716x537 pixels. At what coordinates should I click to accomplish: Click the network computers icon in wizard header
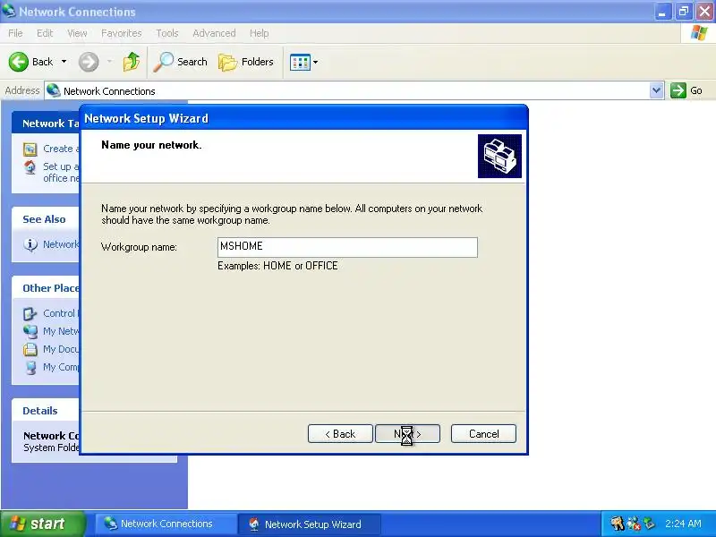pyautogui.click(x=499, y=156)
